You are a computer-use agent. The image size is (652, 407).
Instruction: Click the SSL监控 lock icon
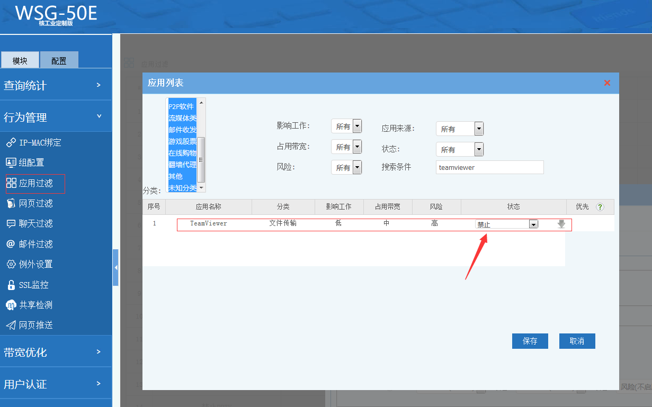(x=11, y=285)
